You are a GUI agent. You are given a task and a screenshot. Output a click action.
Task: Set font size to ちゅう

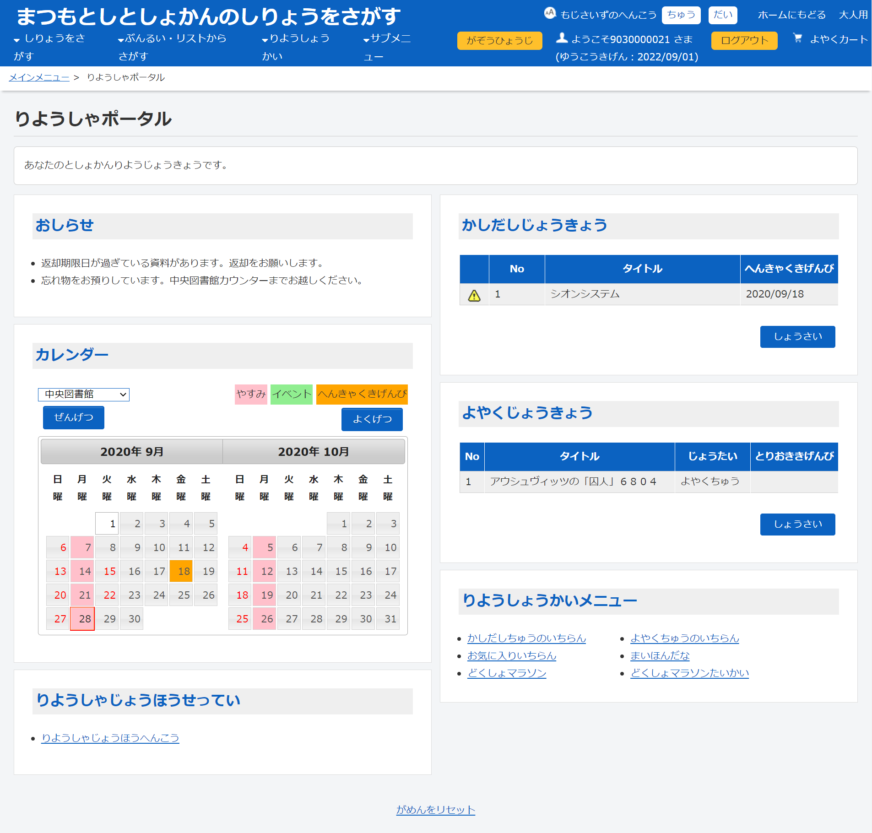click(x=681, y=15)
